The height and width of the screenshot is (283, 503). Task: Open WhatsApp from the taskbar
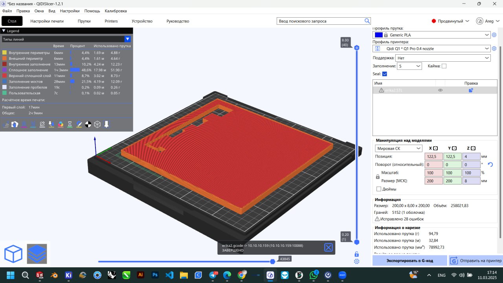[314, 275]
